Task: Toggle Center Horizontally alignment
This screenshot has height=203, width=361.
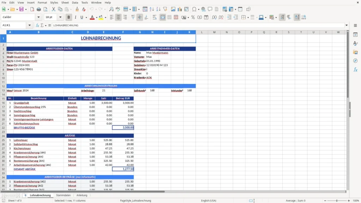Action: [118, 17]
